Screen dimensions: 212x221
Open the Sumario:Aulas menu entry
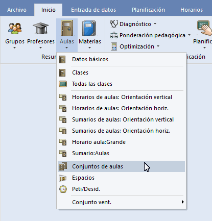(x=121, y=153)
